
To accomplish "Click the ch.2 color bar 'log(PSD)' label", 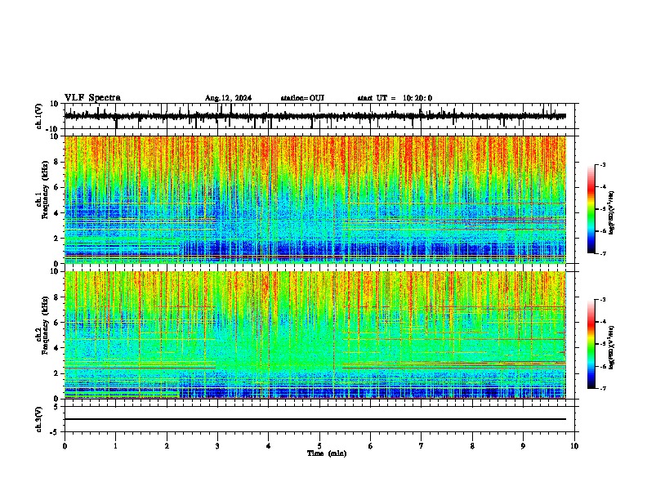I will pos(612,347).
